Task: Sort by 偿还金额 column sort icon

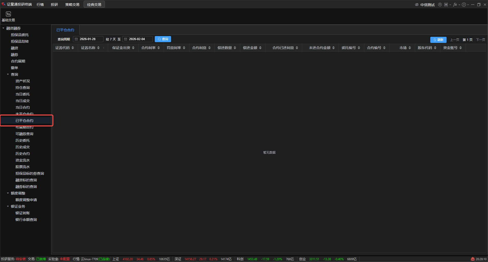Action: 260,48
